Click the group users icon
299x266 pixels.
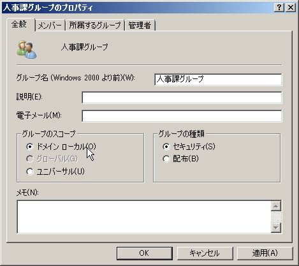point(27,50)
